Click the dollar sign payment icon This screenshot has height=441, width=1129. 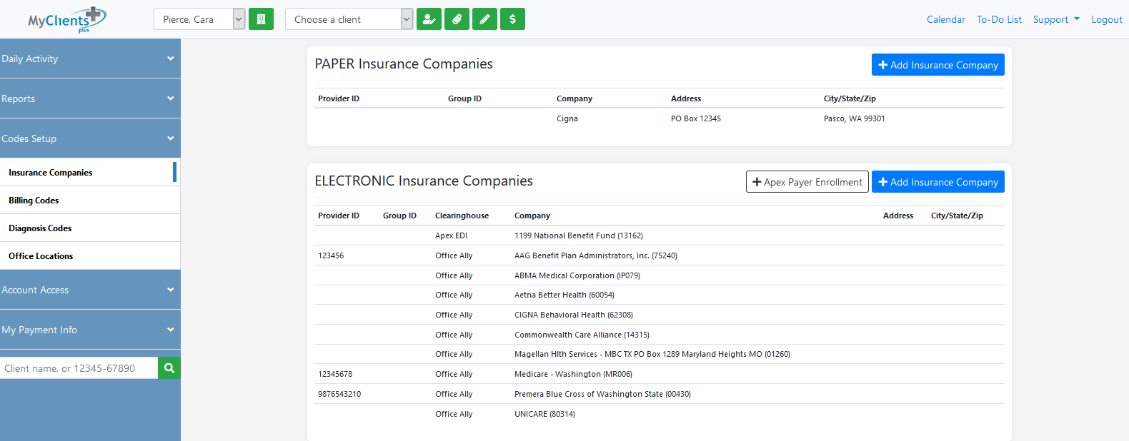pos(512,19)
